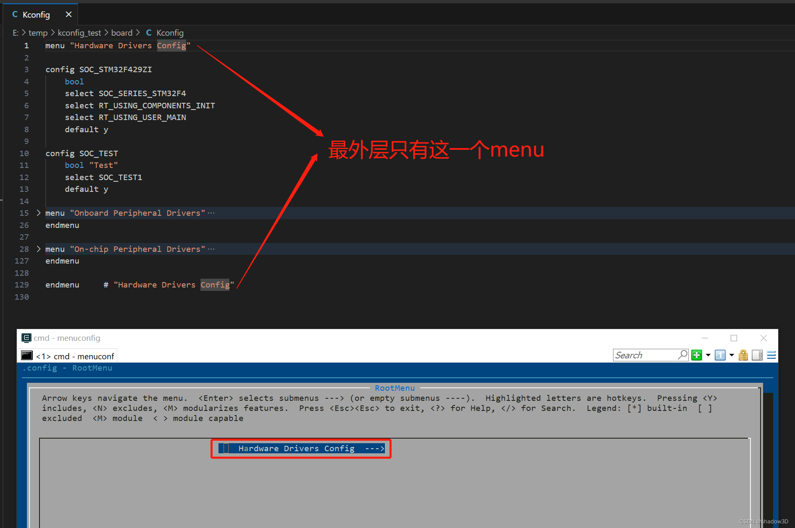795x528 pixels.
Task: Open a new console with the green plus icon
Action: (x=697, y=355)
